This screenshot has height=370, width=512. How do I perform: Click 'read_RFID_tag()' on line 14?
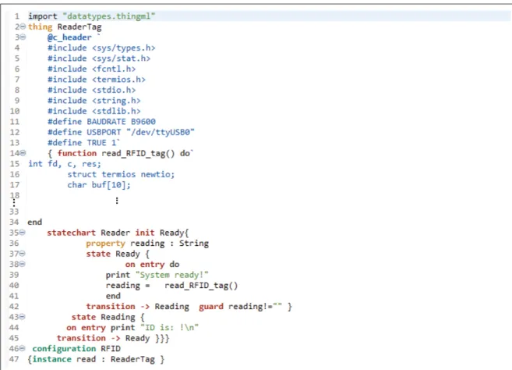[138, 153]
